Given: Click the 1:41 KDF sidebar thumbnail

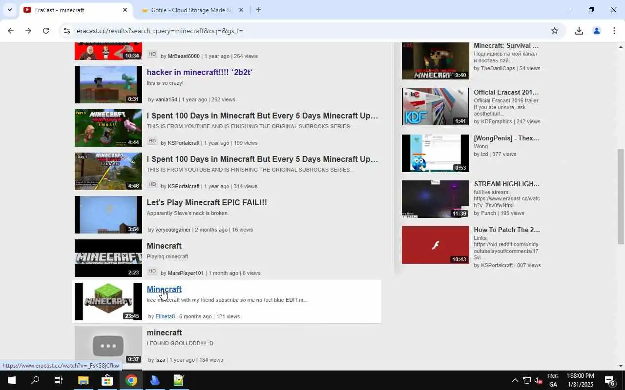Looking at the screenshot, I should pyautogui.click(x=436, y=107).
